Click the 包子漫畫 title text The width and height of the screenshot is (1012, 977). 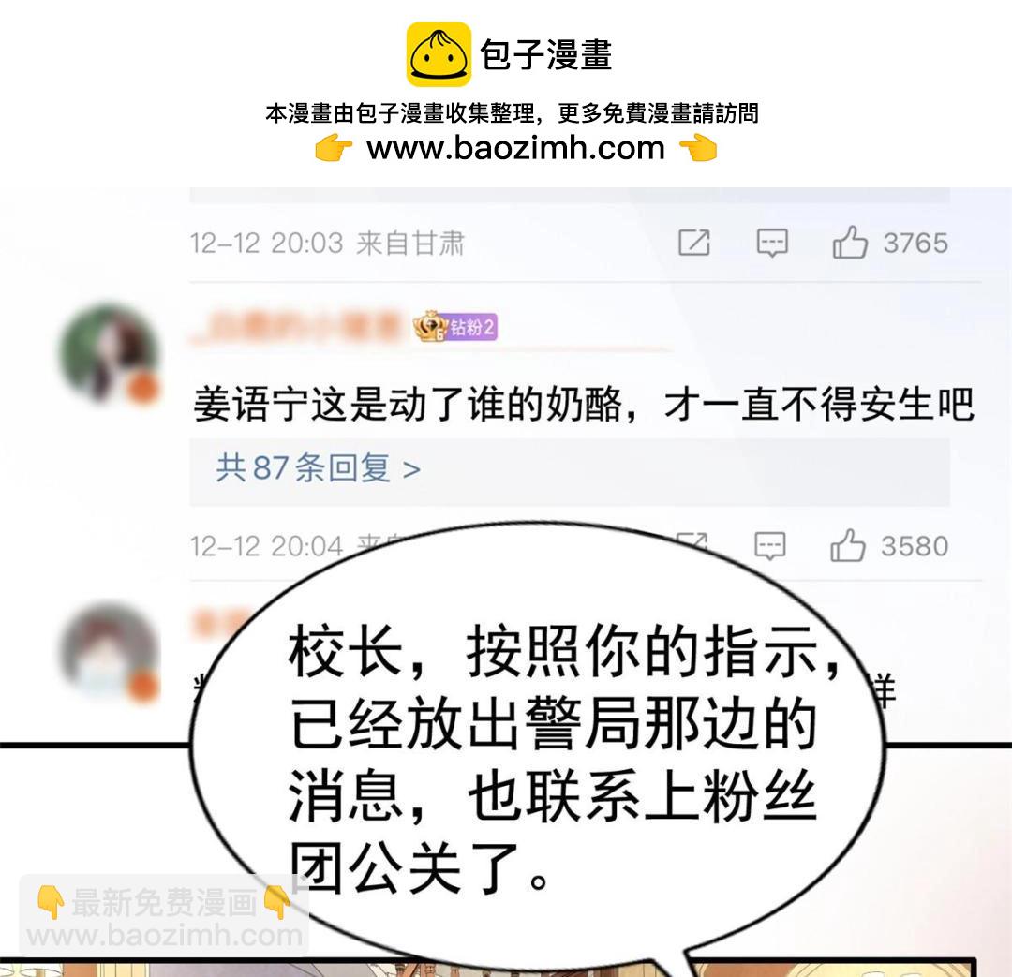(546, 54)
